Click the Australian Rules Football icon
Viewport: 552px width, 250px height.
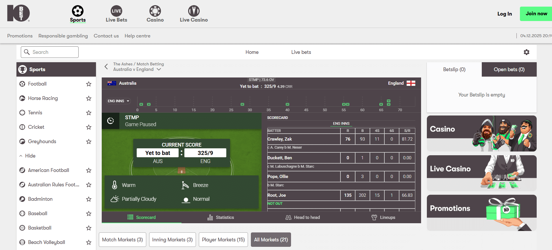pyautogui.click(x=22, y=185)
